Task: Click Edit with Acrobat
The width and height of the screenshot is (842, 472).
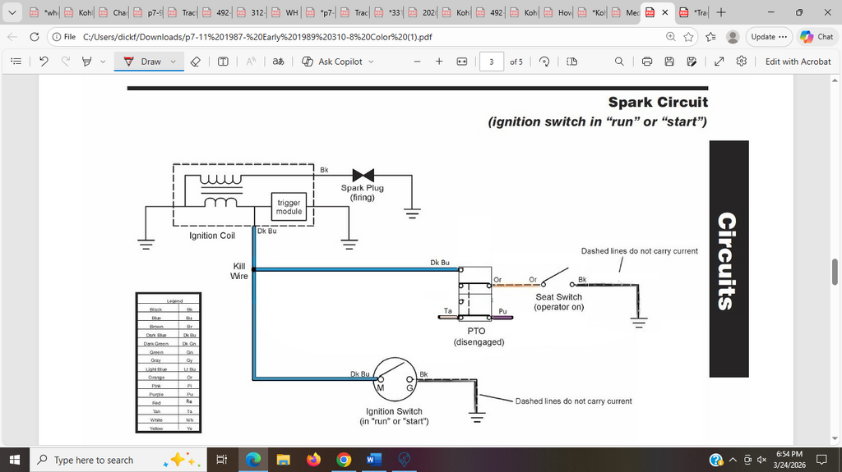Action: (x=798, y=62)
